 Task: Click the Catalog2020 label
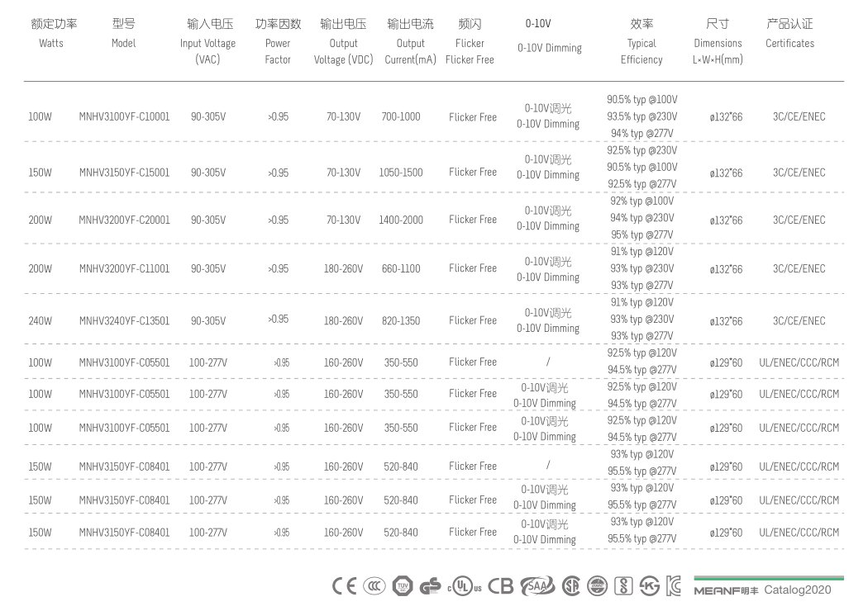[797, 590]
